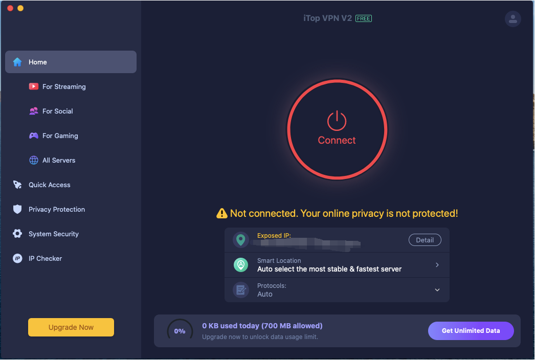The height and width of the screenshot is (360, 535).
Task: Click the red YouTube-style streaming icon
Action: tap(33, 86)
